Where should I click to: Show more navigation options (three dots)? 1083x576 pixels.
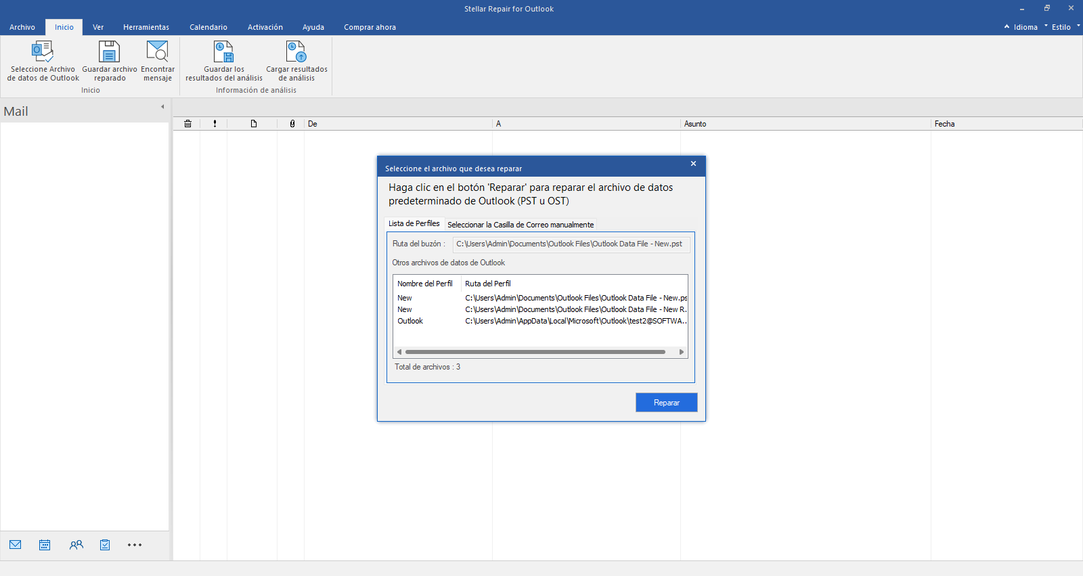tap(135, 545)
